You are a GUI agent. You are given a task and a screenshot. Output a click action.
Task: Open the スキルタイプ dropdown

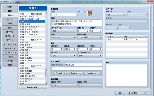tap(63, 31)
